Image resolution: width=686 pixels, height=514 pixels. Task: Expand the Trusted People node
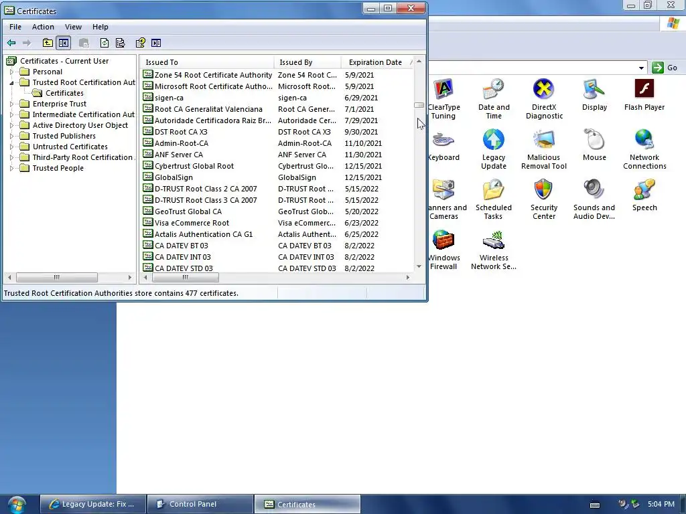click(12, 168)
